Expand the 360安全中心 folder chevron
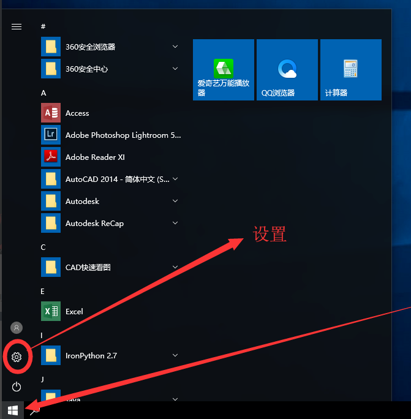 [175, 69]
